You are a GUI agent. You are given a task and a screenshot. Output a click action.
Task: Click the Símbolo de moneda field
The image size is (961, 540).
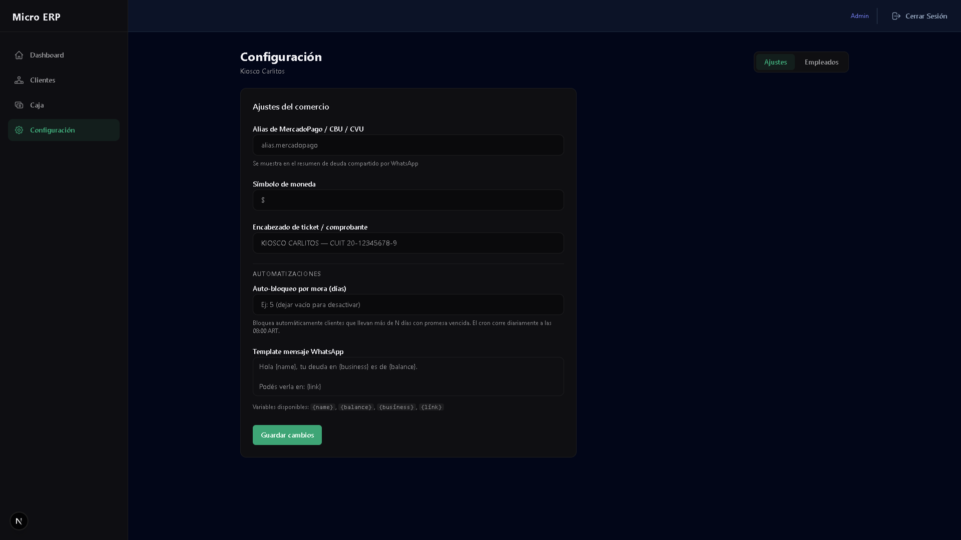(x=408, y=200)
